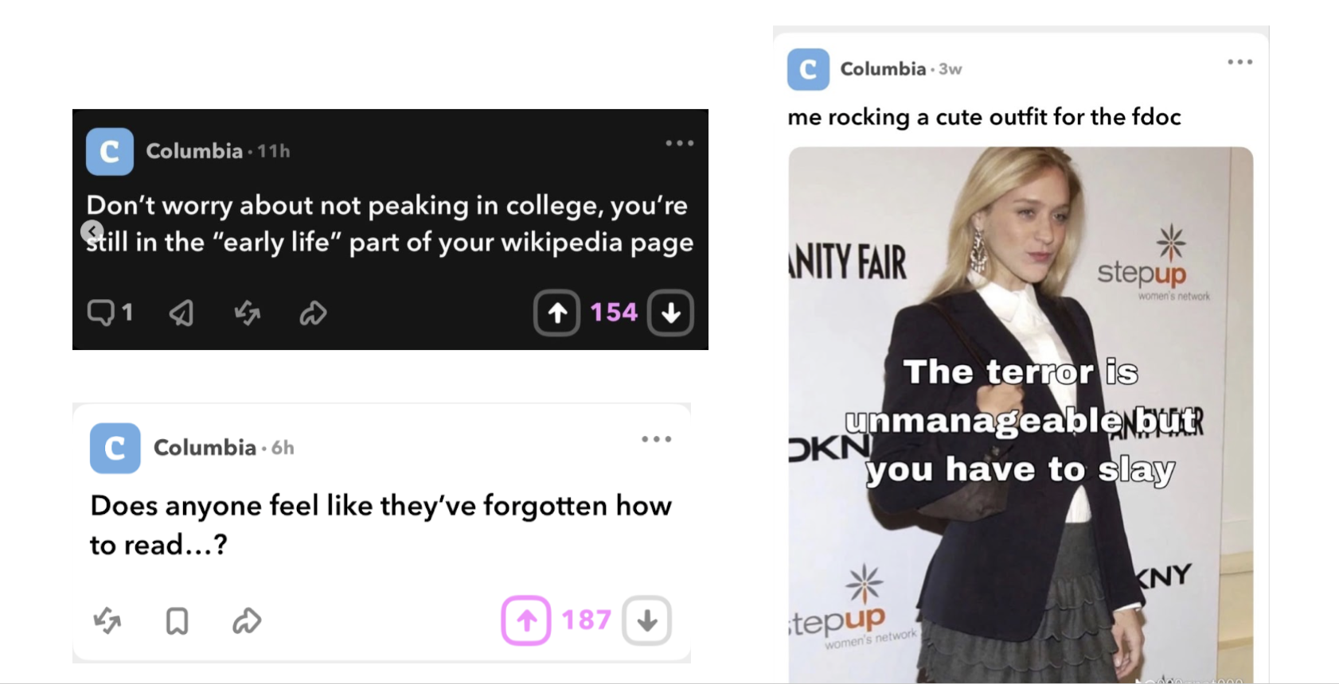The width and height of the screenshot is (1339, 684).
Task: Share the 6h Columbia post
Action: pos(247,620)
